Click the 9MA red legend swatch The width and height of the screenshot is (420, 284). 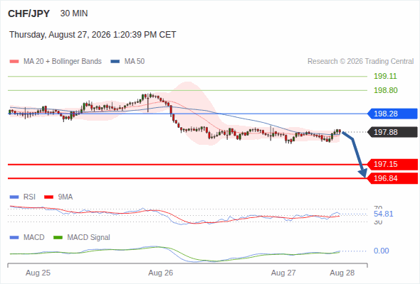48,197
